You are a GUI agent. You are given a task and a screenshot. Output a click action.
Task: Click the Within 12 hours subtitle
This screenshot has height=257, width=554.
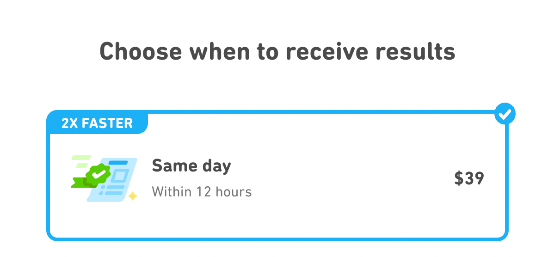[x=202, y=192]
